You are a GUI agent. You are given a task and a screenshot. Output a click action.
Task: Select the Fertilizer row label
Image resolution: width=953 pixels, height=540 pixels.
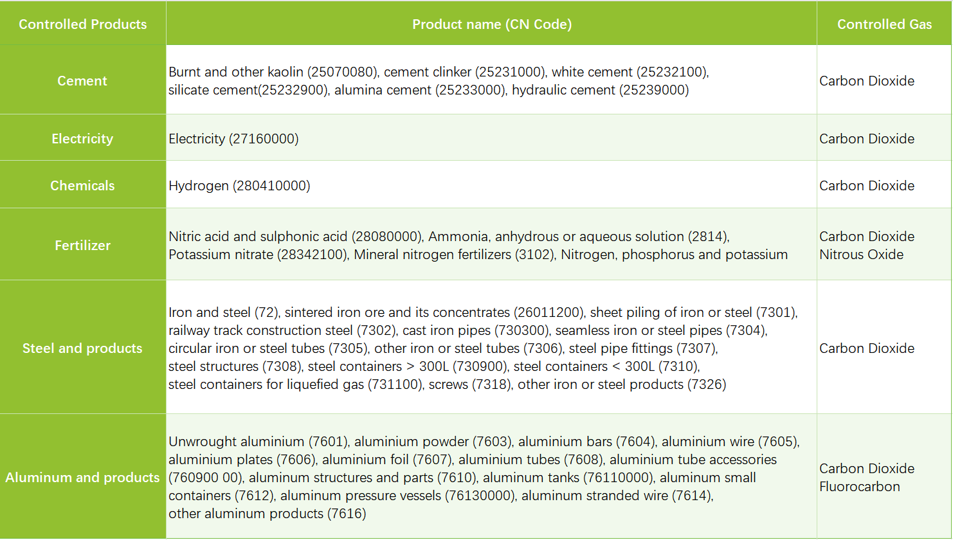[82, 246]
